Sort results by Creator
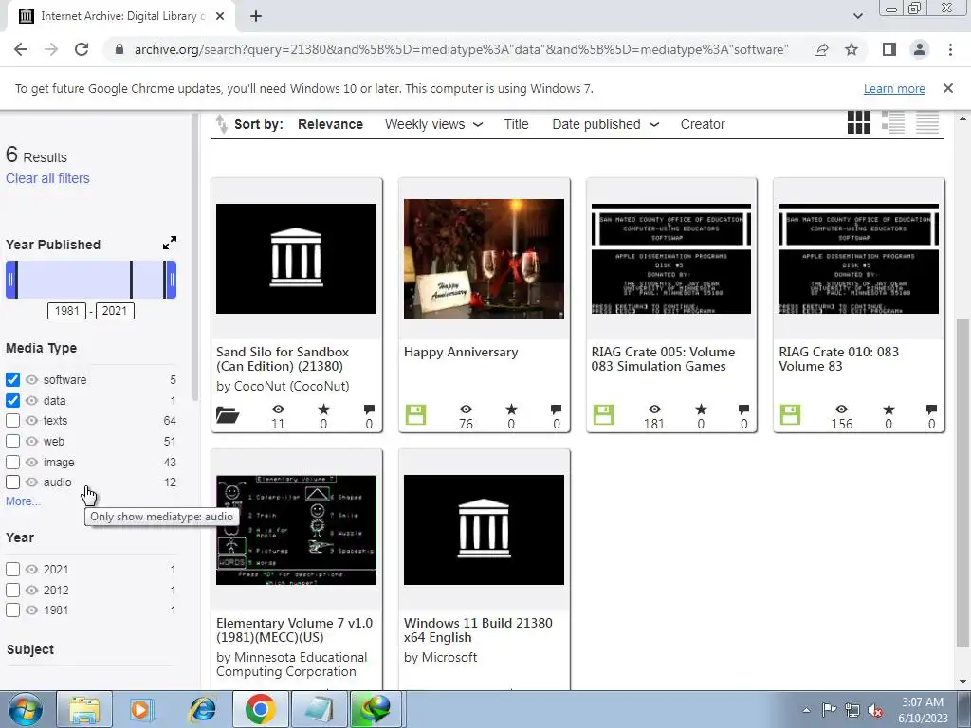This screenshot has width=971, height=728. 703,124
